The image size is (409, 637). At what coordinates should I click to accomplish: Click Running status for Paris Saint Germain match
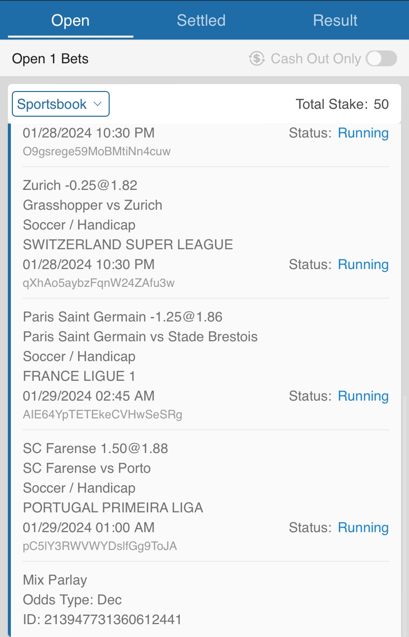(x=363, y=396)
